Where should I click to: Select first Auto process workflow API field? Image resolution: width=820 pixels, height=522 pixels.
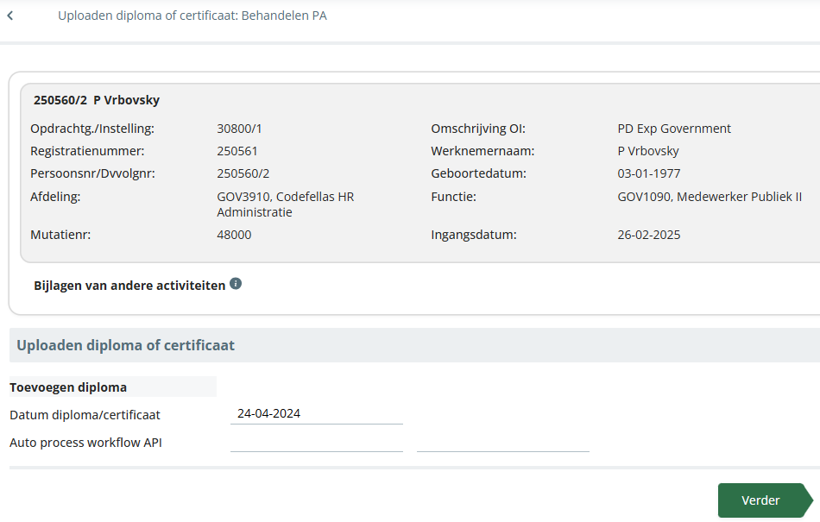(x=317, y=442)
